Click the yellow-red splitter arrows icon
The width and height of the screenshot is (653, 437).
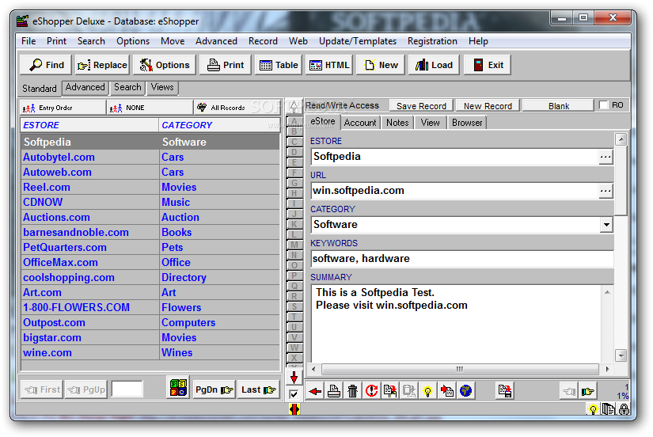click(294, 409)
